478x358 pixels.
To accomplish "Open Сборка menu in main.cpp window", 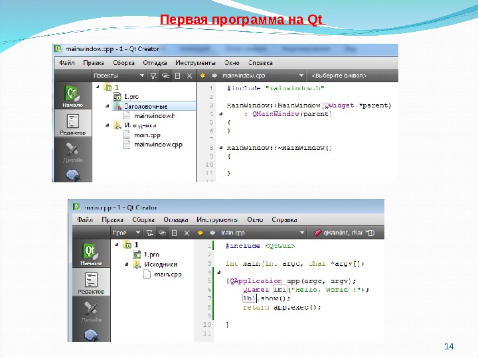I will (x=143, y=219).
